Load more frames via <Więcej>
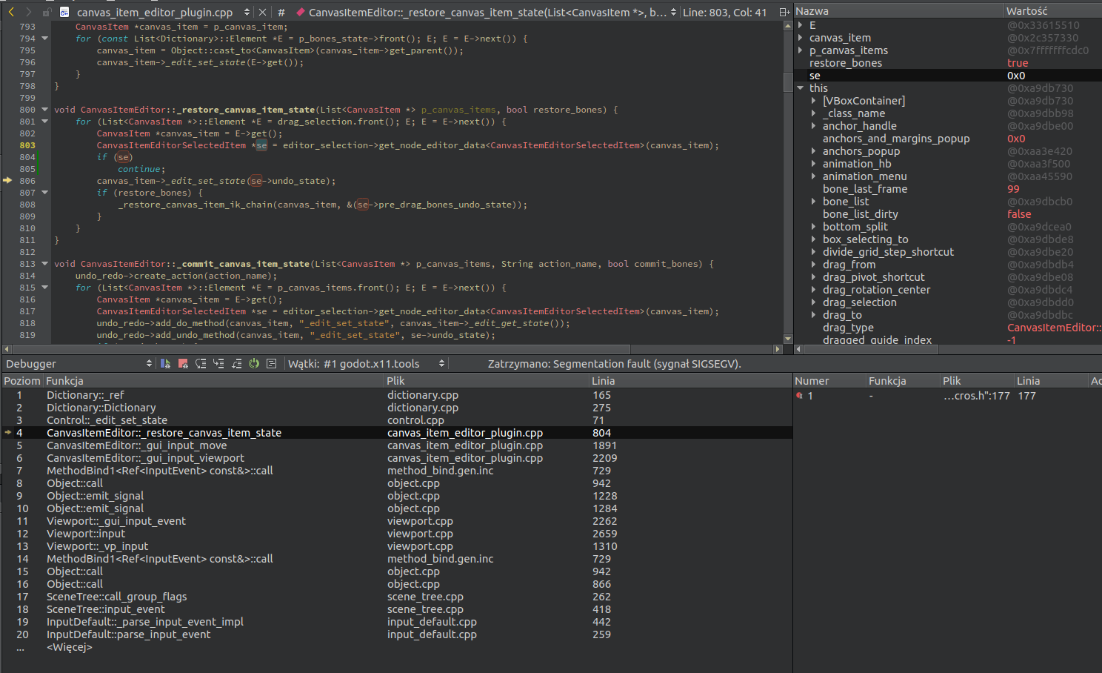Screen dimensions: 1102x673 click(x=70, y=647)
